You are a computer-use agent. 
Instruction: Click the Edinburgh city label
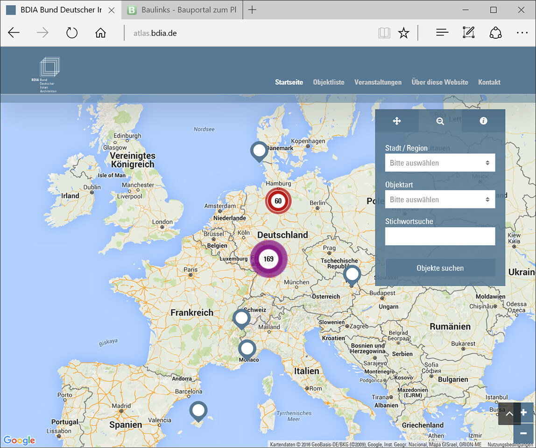tap(127, 136)
